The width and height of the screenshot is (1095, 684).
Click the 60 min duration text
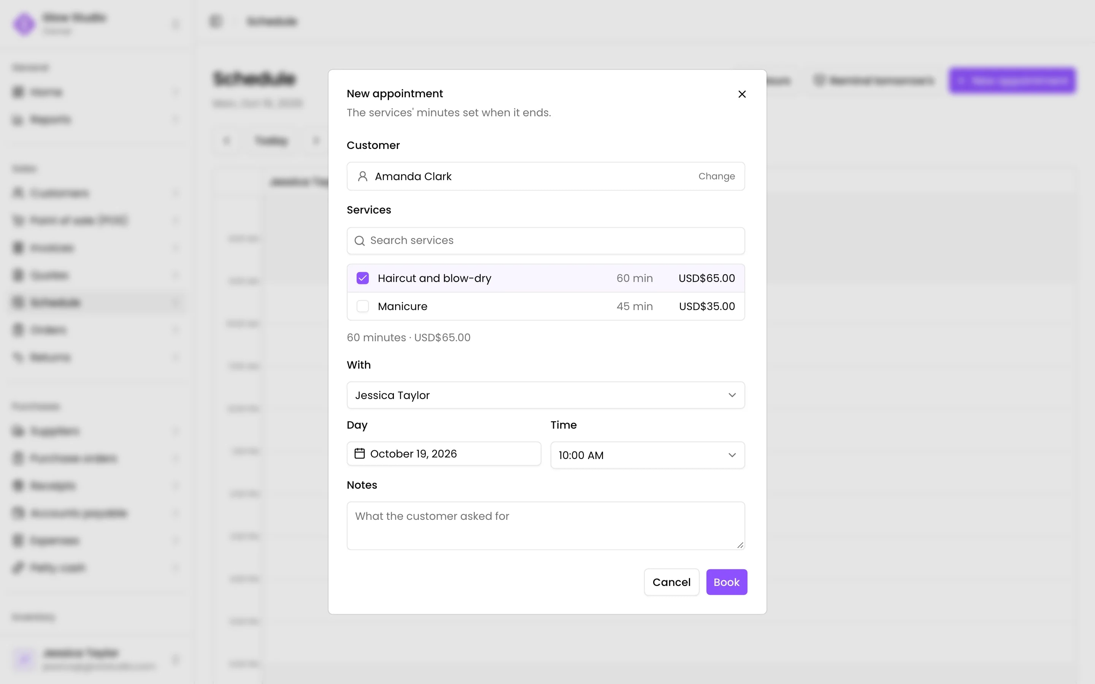click(x=635, y=278)
